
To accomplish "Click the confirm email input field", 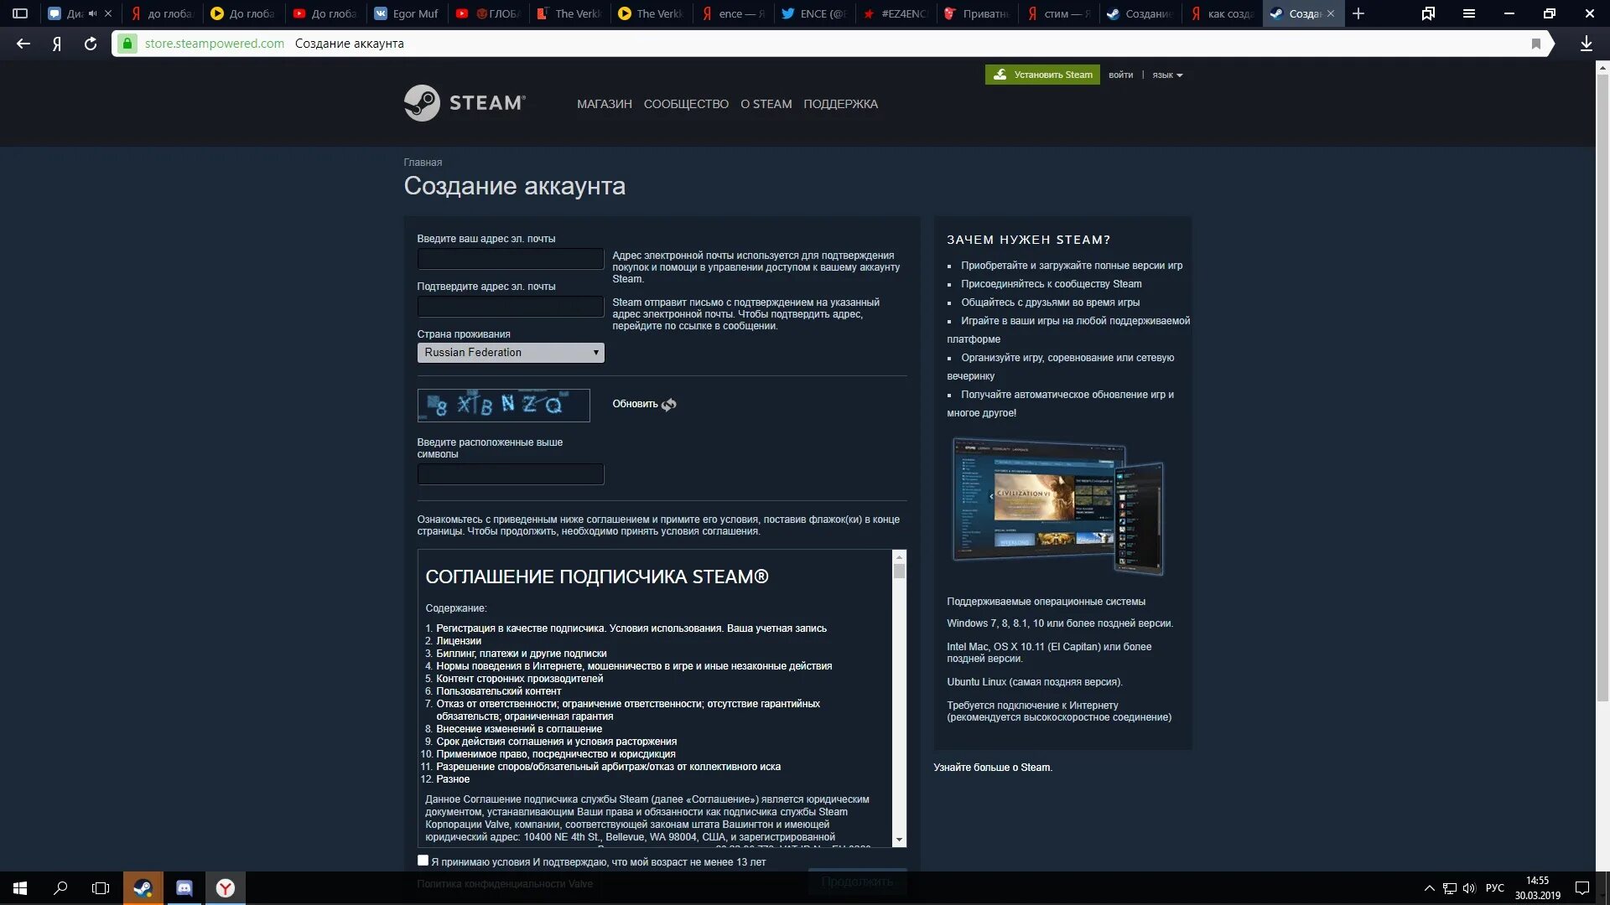I will point(511,307).
